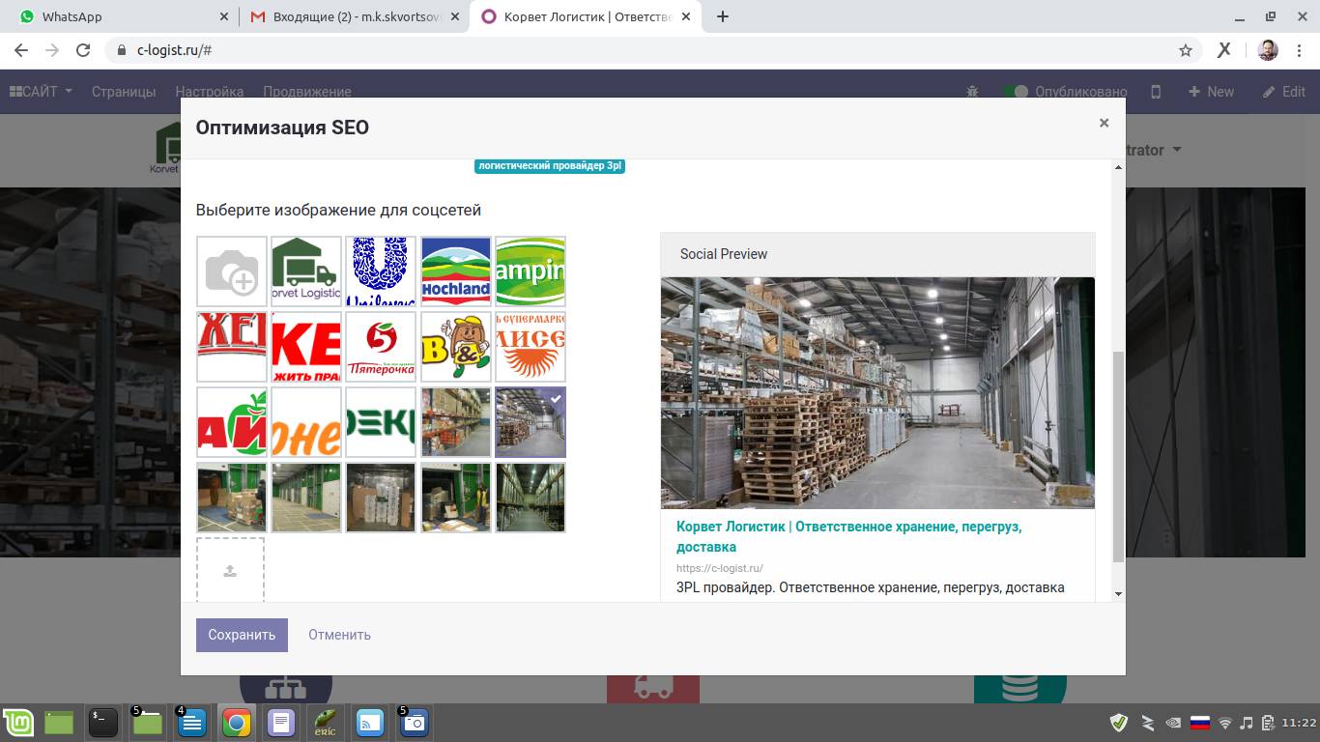This screenshot has width=1320, height=742.
Task: Open the terminal from taskbar
Action: pyautogui.click(x=103, y=722)
